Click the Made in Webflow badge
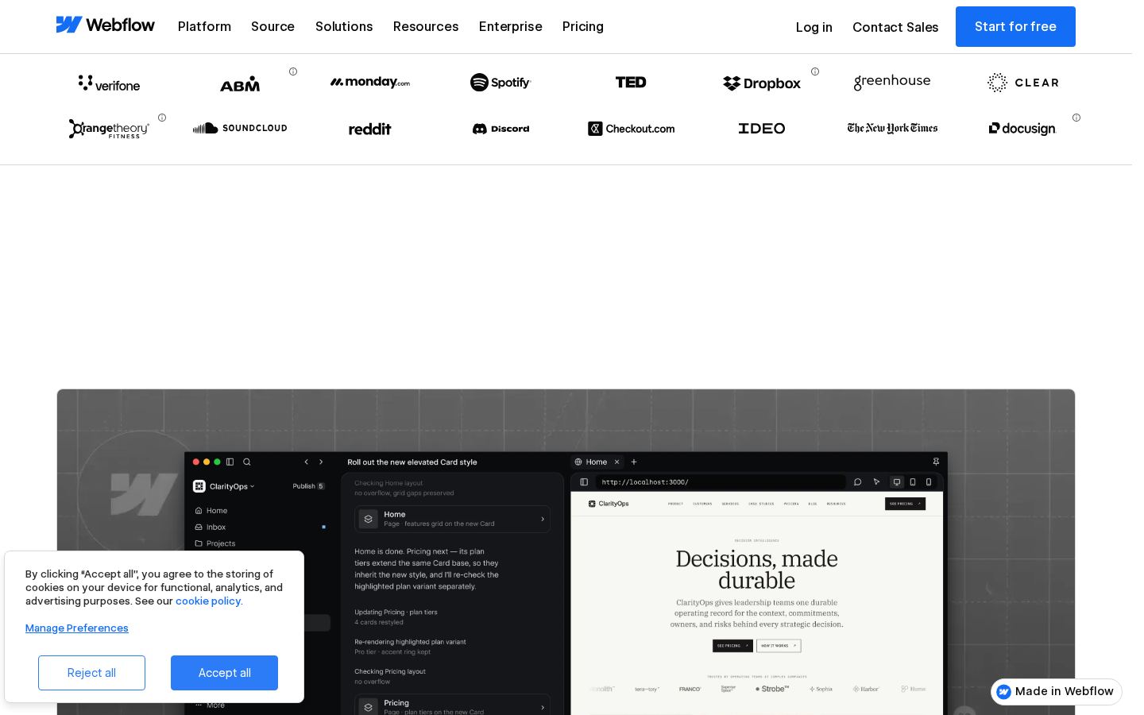Screen dimensions: 1144x715 coord(1057,692)
